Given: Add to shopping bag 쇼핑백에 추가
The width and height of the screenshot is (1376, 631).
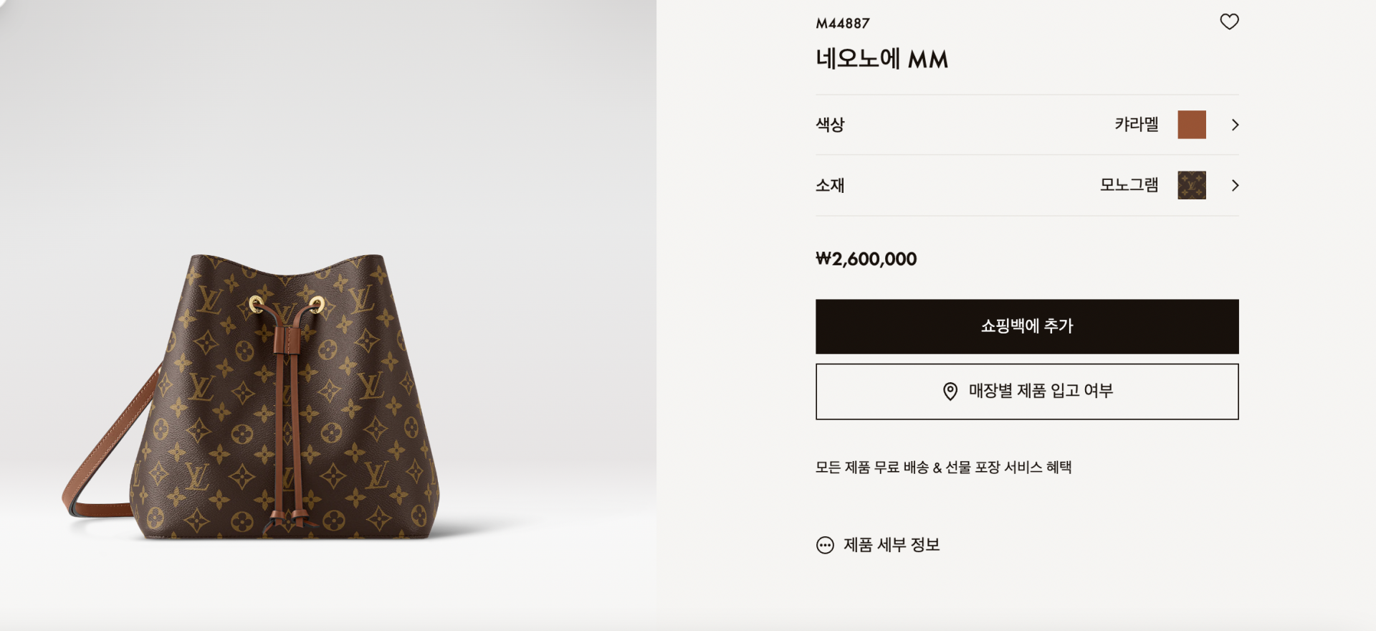Looking at the screenshot, I should [x=1027, y=326].
